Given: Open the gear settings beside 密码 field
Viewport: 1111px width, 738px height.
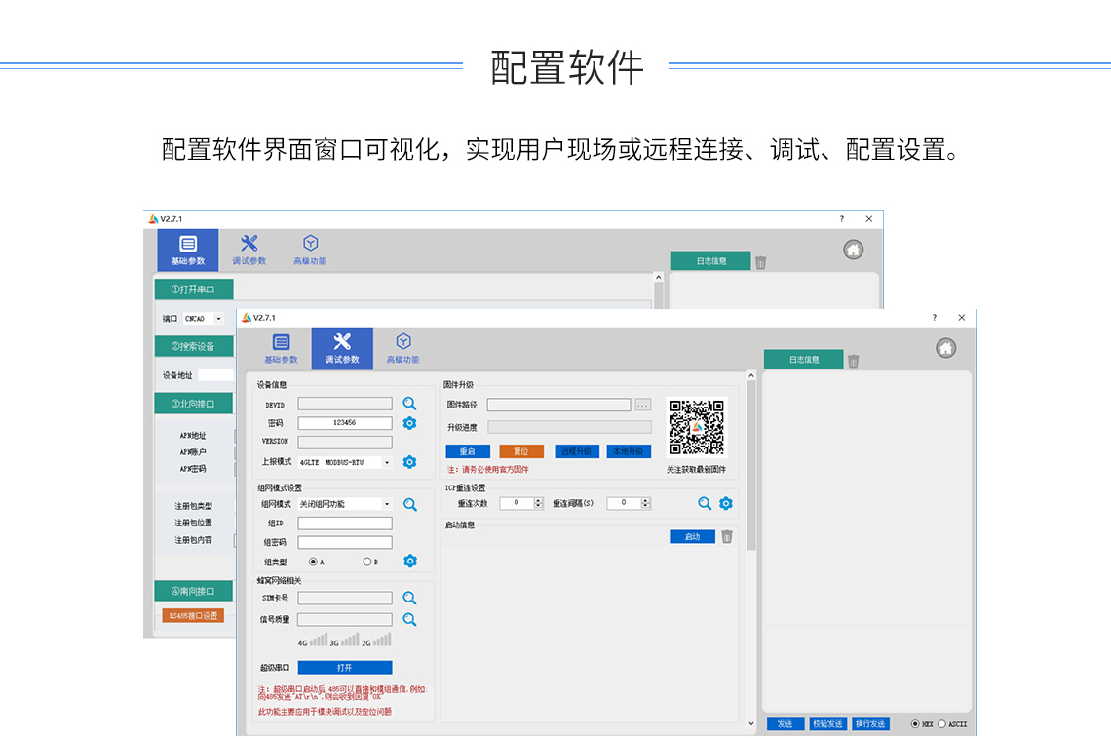Looking at the screenshot, I should [409, 423].
